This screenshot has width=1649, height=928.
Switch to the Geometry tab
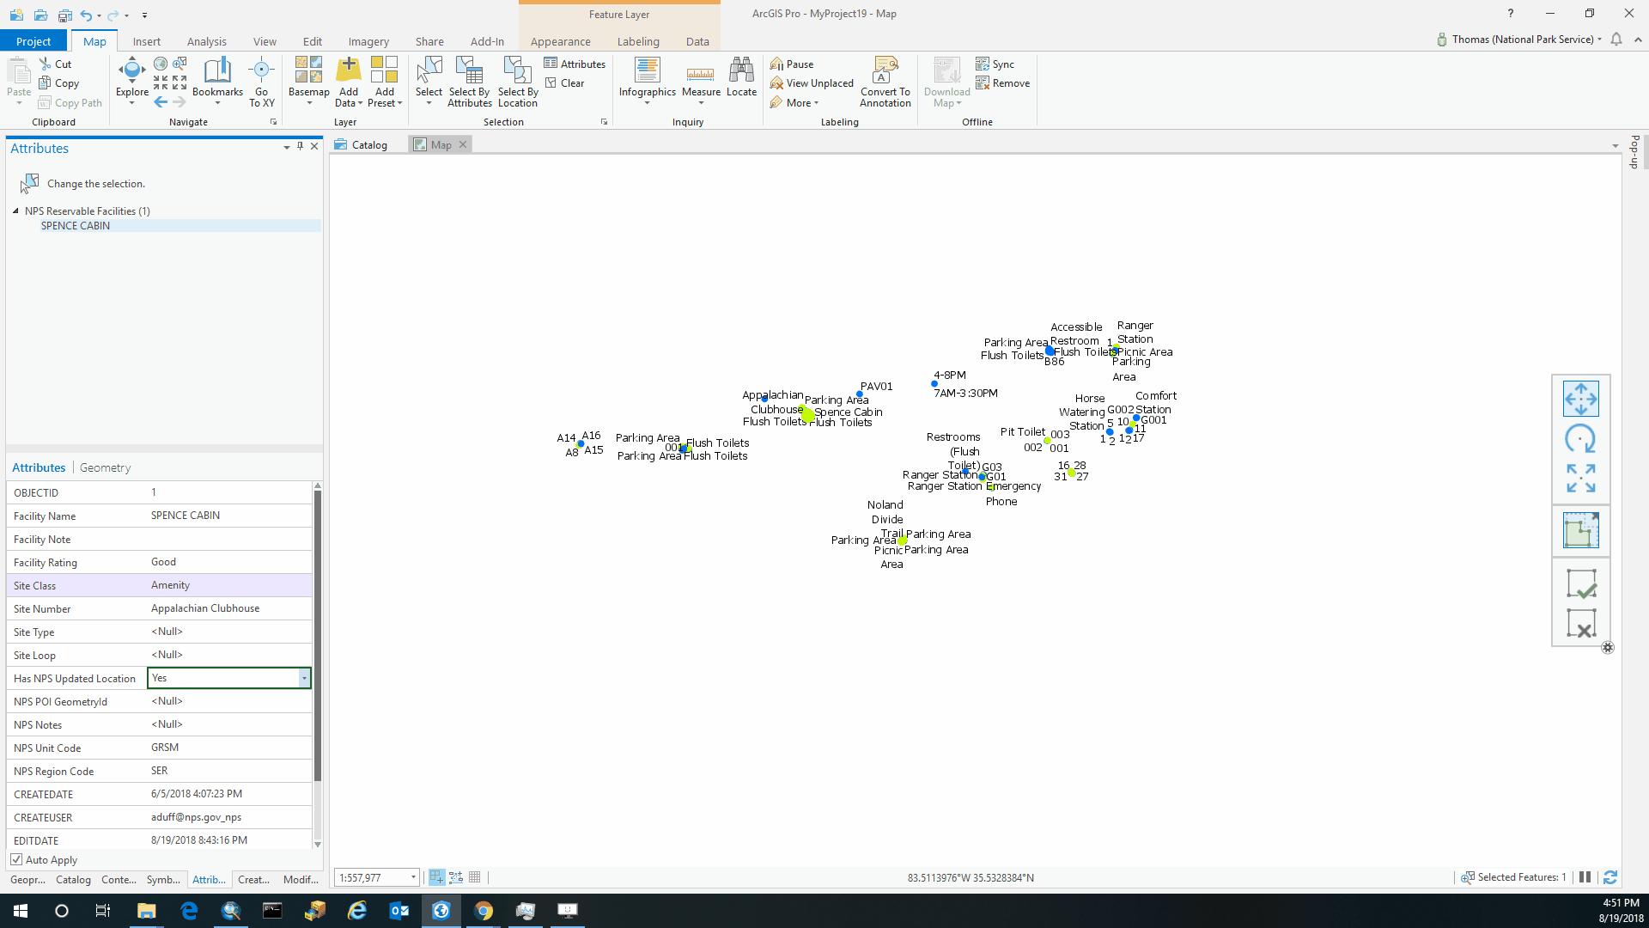tap(105, 467)
